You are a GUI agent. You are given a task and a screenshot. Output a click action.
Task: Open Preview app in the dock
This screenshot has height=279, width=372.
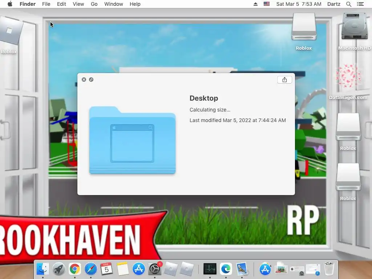pos(242,269)
